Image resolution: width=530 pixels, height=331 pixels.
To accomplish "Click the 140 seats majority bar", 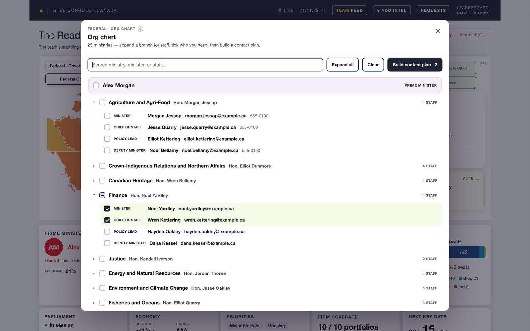I will tap(463, 252).
